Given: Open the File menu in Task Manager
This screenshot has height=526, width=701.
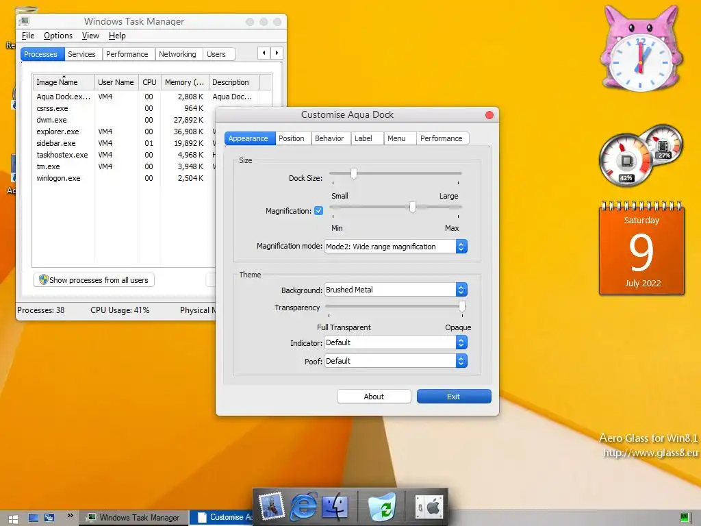Looking at the screenshot, I should [x=27, y=36].
